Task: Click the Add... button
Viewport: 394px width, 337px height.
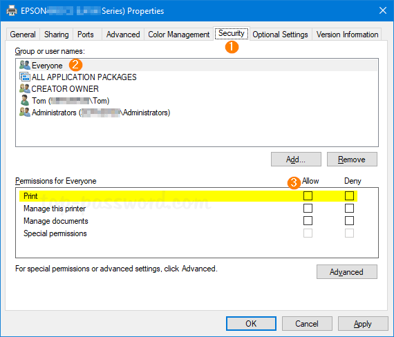Action: coord(296,160)
